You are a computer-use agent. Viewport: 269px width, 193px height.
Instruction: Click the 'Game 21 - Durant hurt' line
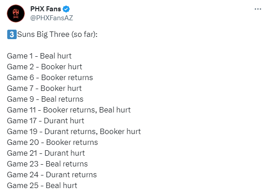pyautogui.click(x=46, y=153)
